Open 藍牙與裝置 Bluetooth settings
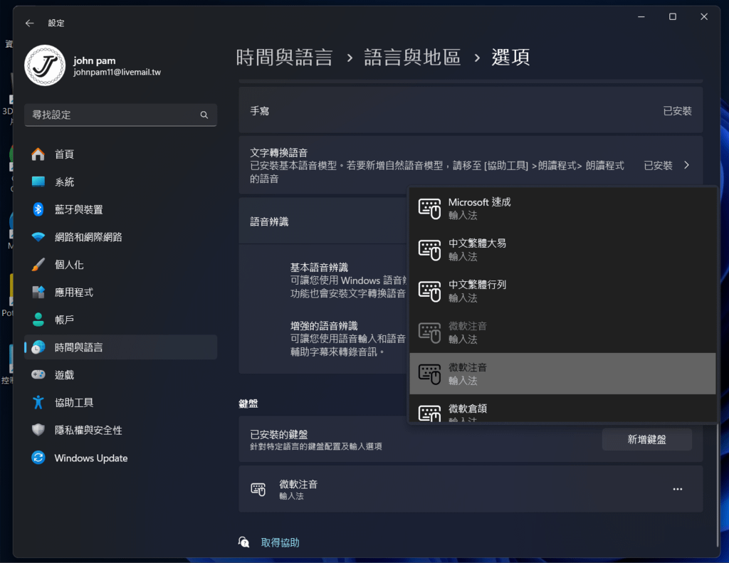 point(120,209)
